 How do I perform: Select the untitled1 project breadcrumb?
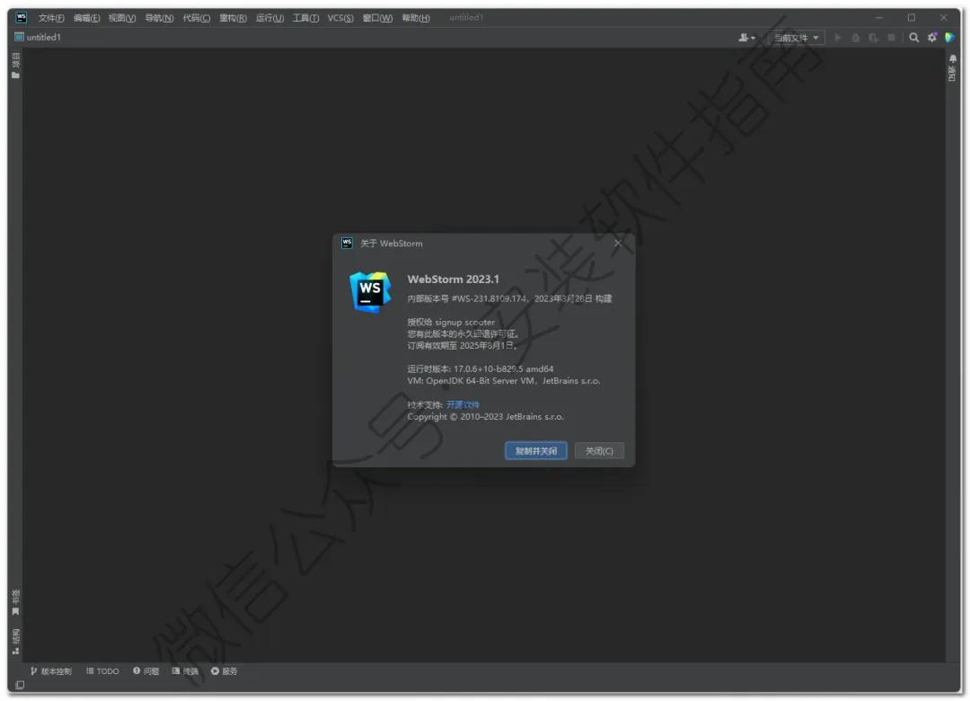click(x=38, y=37)
